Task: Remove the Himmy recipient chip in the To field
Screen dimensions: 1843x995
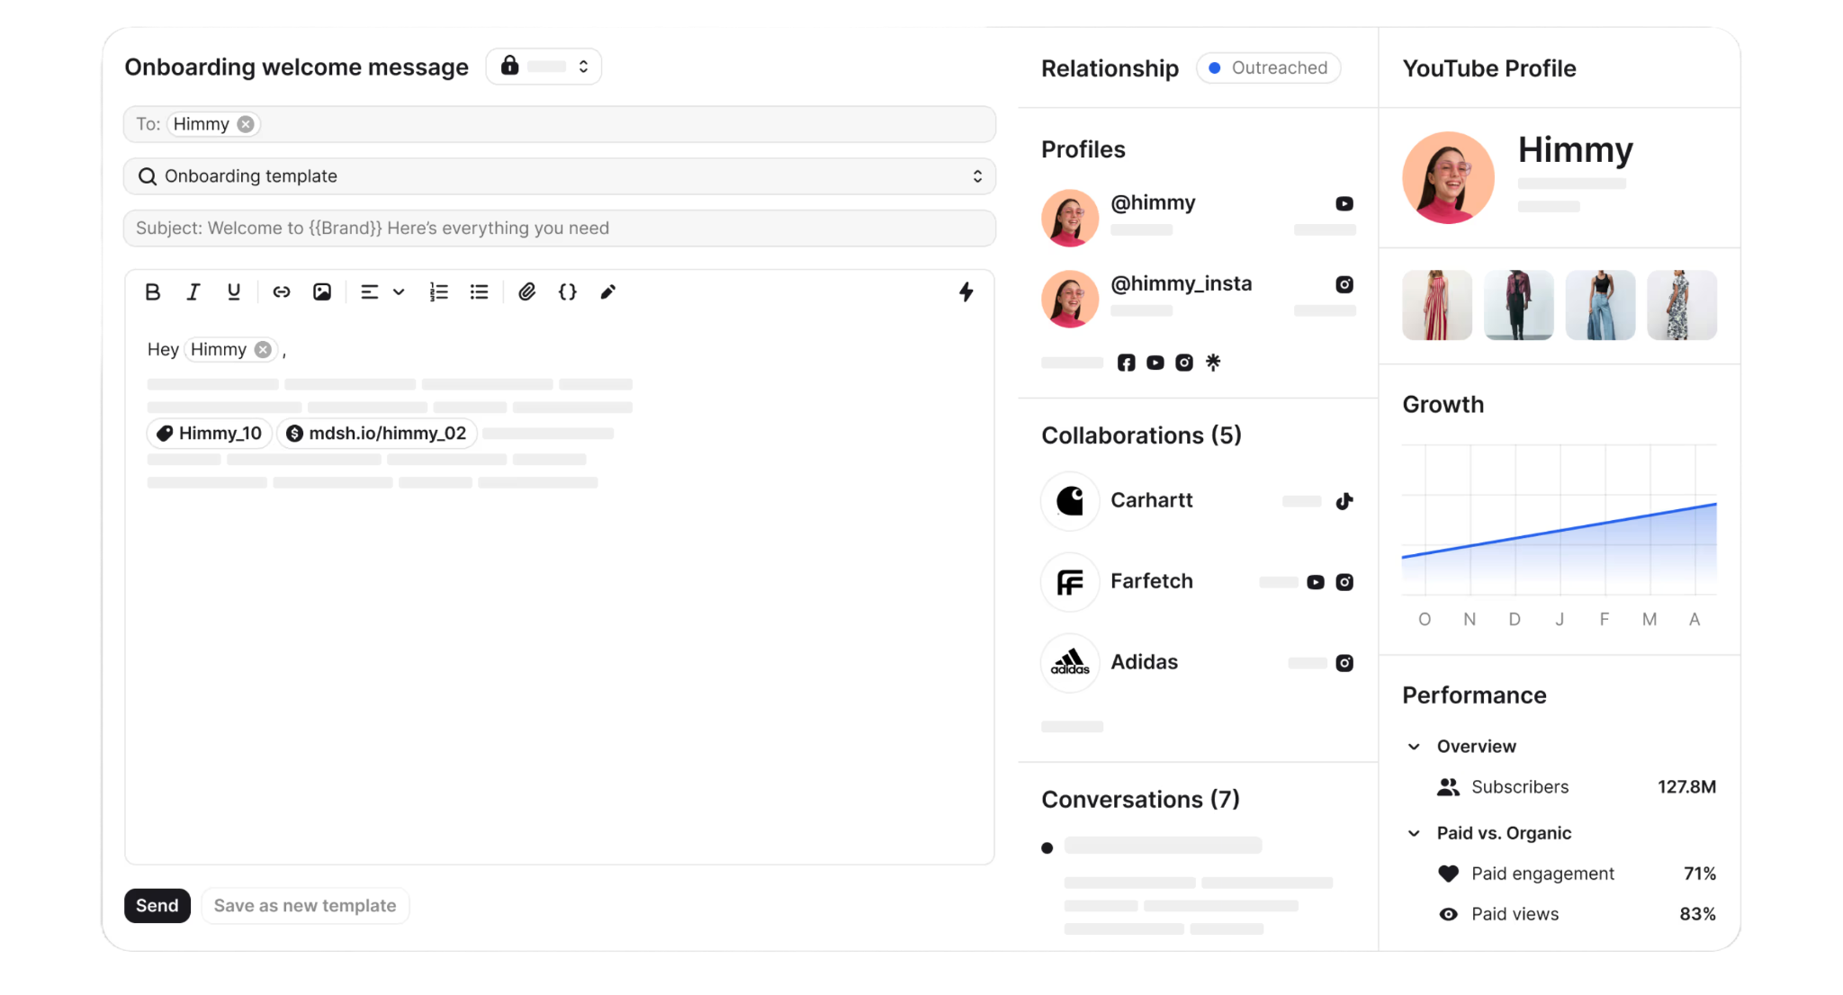Action: [246, 124]
